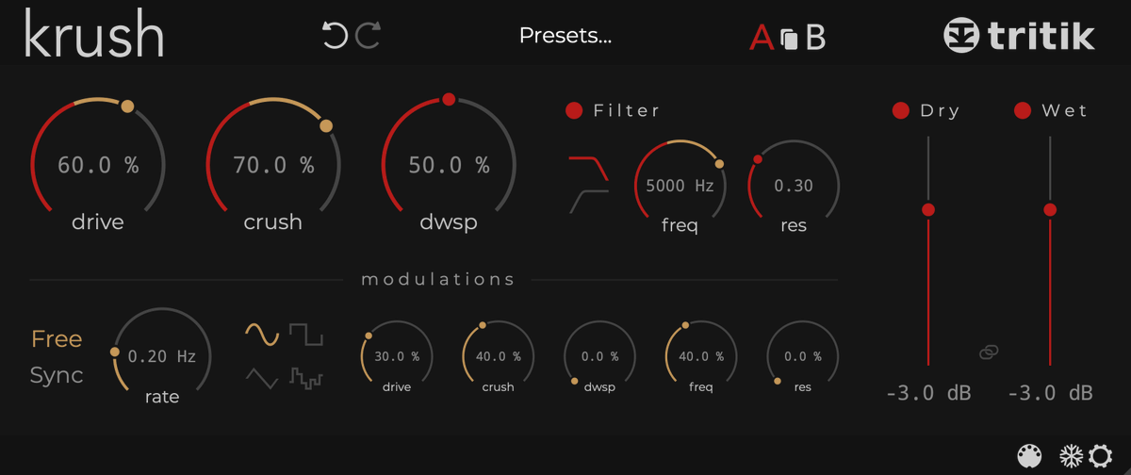The image size is (1131, 475).
Task: Select Free LFO rate mode
Action: [x=57, y=338]
